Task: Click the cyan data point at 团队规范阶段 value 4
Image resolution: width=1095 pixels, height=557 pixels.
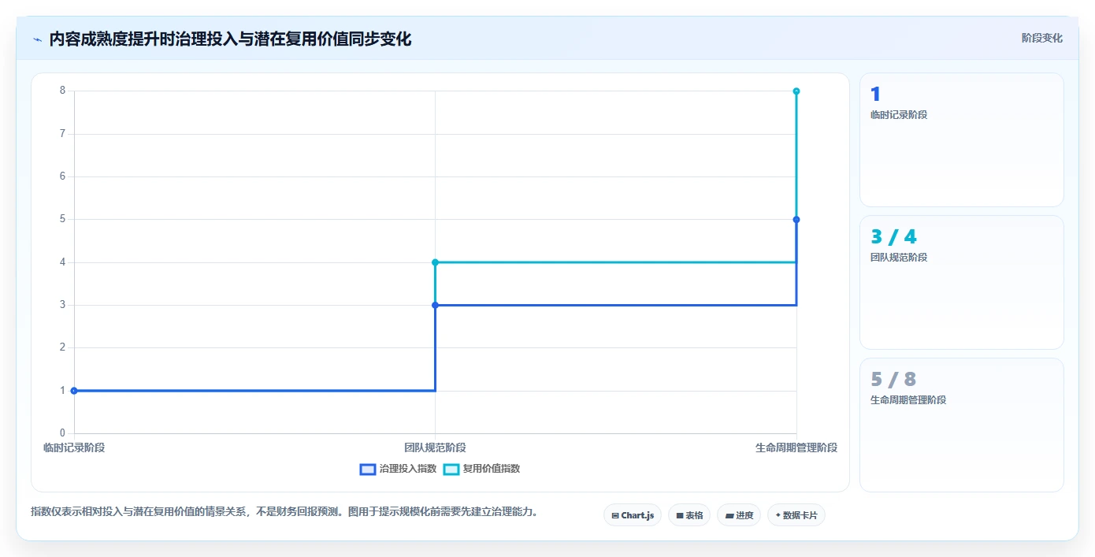Action: (435, 262)
